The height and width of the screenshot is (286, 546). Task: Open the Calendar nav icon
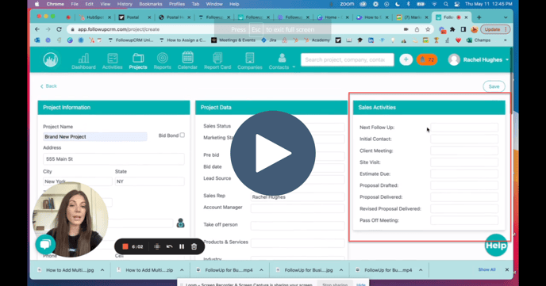[x=187, y=61]
